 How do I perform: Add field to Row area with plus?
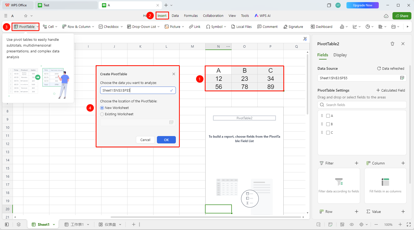(356, 212)
